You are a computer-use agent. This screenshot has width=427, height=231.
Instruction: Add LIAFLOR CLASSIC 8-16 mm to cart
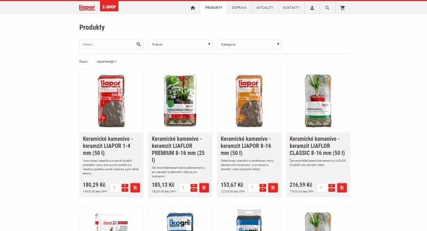pos(342,188)
